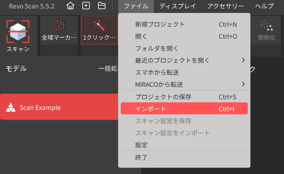Select フォルダを開く menu entry
The height and width of the screenshot is (174, 284).
coord(184,49)
